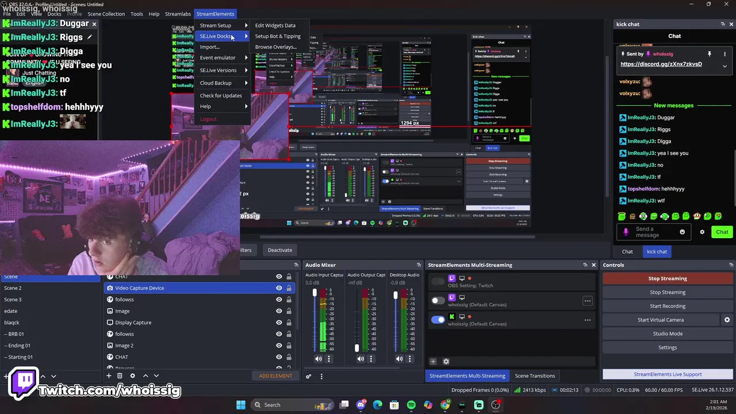Expand Stream Setup submenu
736x414 pixels.
click(223, 25)
